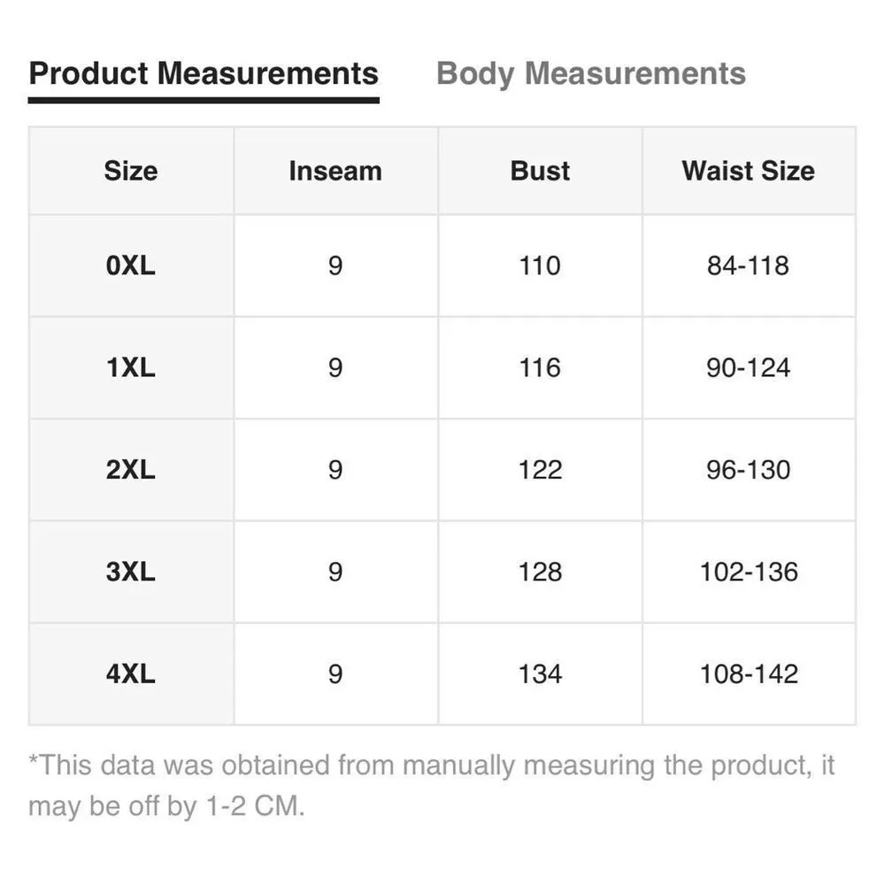
Task: Select the 0XL size row label
Action: pos(131,265)
